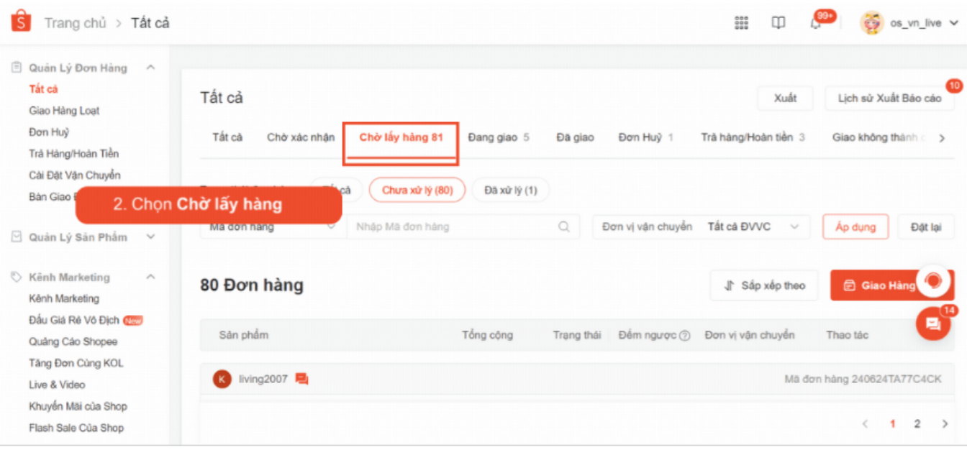Image resolution: width=967 pixels, height=450 pixels.
Task: Click the Đếm ngược help question icon
Action: [x=685, y=336]
